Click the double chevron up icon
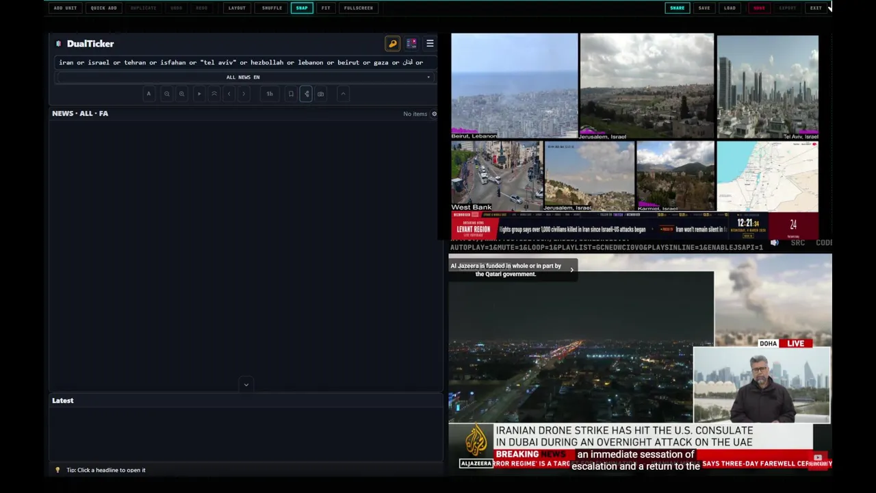Screen dimensions: 876x493 click(214, 94)
